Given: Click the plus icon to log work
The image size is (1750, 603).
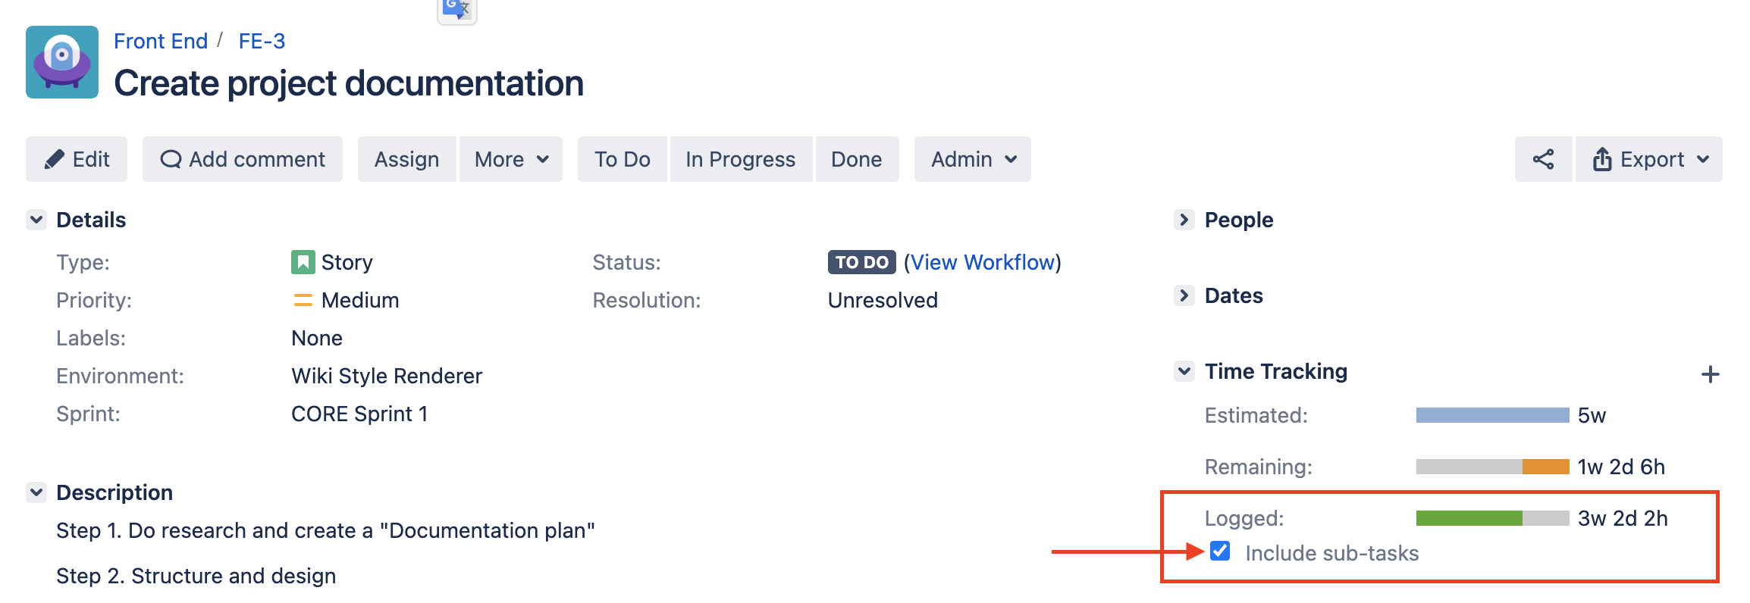Looking at the screenshot, I should coord(1710,374).
